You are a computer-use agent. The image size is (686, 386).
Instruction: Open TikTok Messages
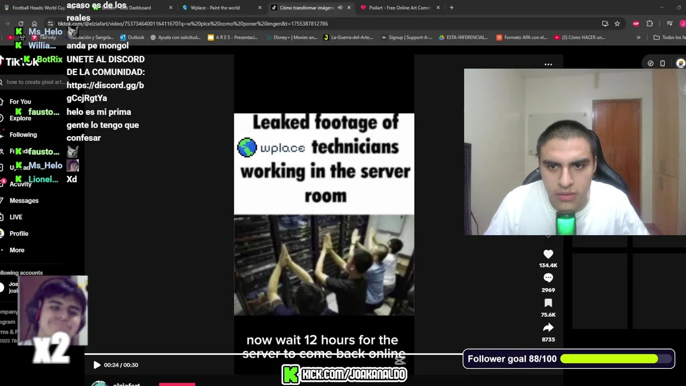point(24,201)
